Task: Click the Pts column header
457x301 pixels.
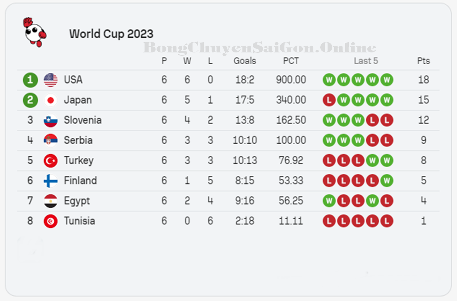Action: pyautogui.click(x=423, y=61)
